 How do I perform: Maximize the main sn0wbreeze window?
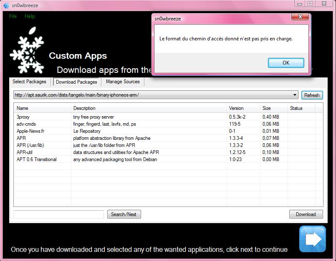coord(310,4)
